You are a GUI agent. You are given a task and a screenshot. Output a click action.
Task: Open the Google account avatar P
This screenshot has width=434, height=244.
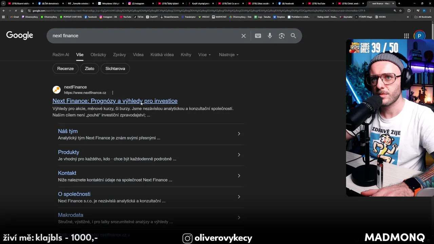point(419,36)
